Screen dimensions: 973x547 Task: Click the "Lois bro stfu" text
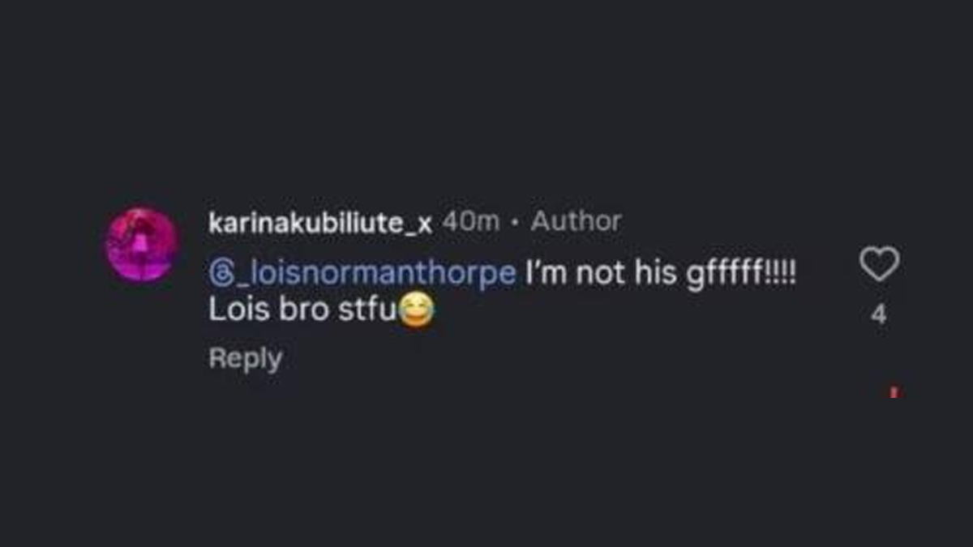click(x=302, y=312)
